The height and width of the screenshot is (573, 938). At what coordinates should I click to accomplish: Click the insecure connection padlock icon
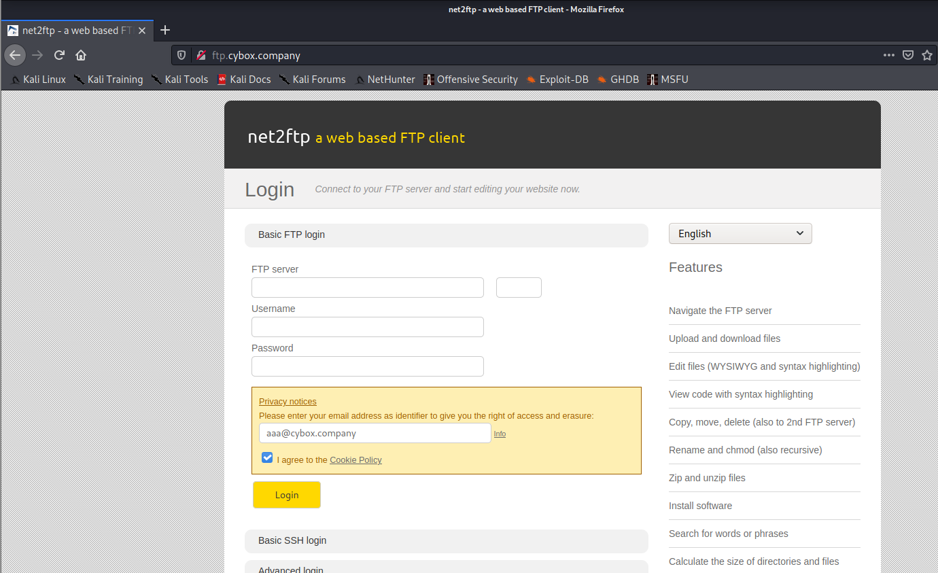tap(201, 55)
